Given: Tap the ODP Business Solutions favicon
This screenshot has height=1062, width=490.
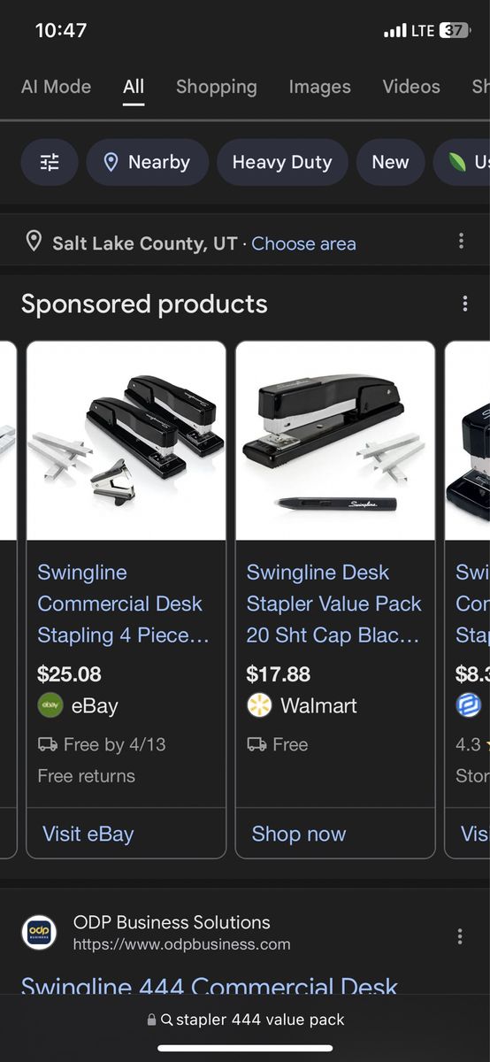Looking at the screenshot, I should click(x=39, y=933).
